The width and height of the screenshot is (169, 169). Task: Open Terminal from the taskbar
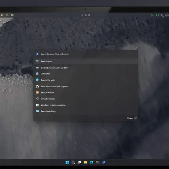(98, 162)
